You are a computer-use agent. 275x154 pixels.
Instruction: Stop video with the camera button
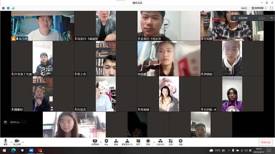[17, 142]
